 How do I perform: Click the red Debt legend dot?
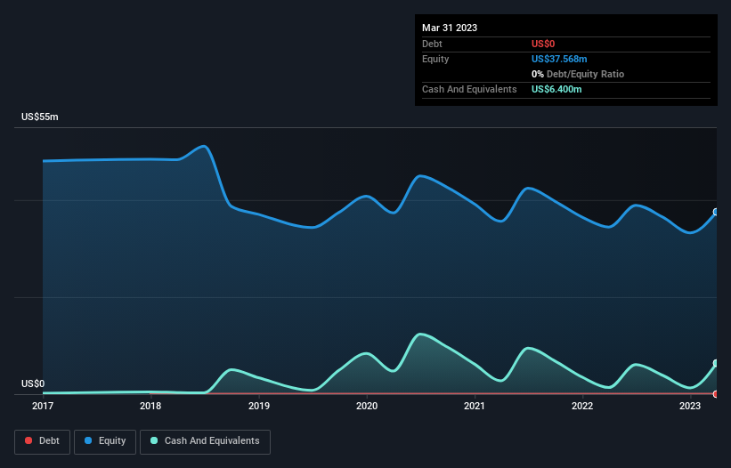[x=28, y=440]
